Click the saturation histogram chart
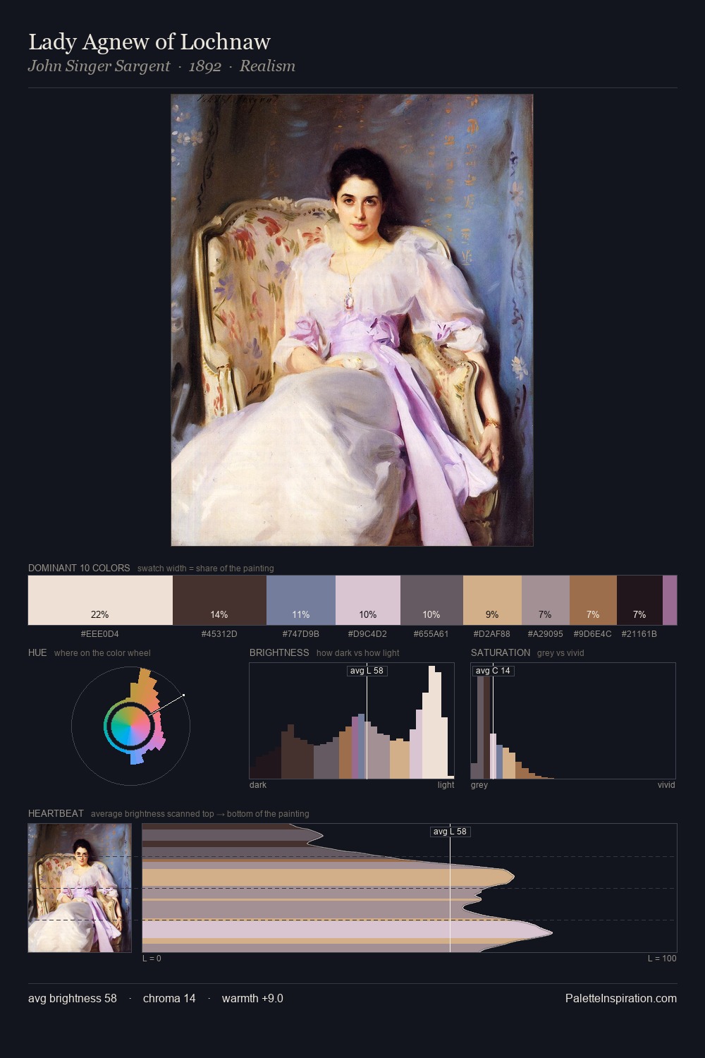705x1058 pixels. pos(573,721)
